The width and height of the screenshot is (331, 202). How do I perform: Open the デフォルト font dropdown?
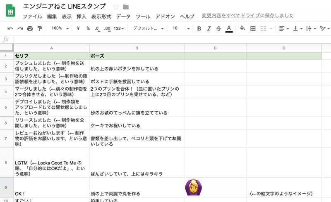point(149,28)
